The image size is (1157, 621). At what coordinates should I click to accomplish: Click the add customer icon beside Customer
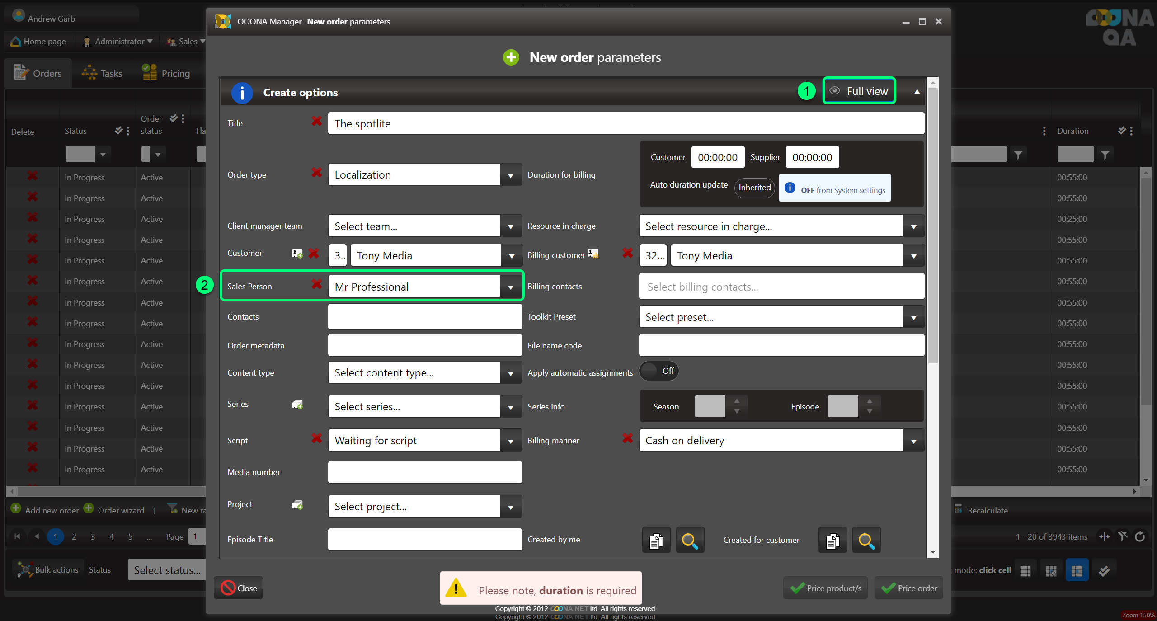pyautogui.click(x=297, y=254)
